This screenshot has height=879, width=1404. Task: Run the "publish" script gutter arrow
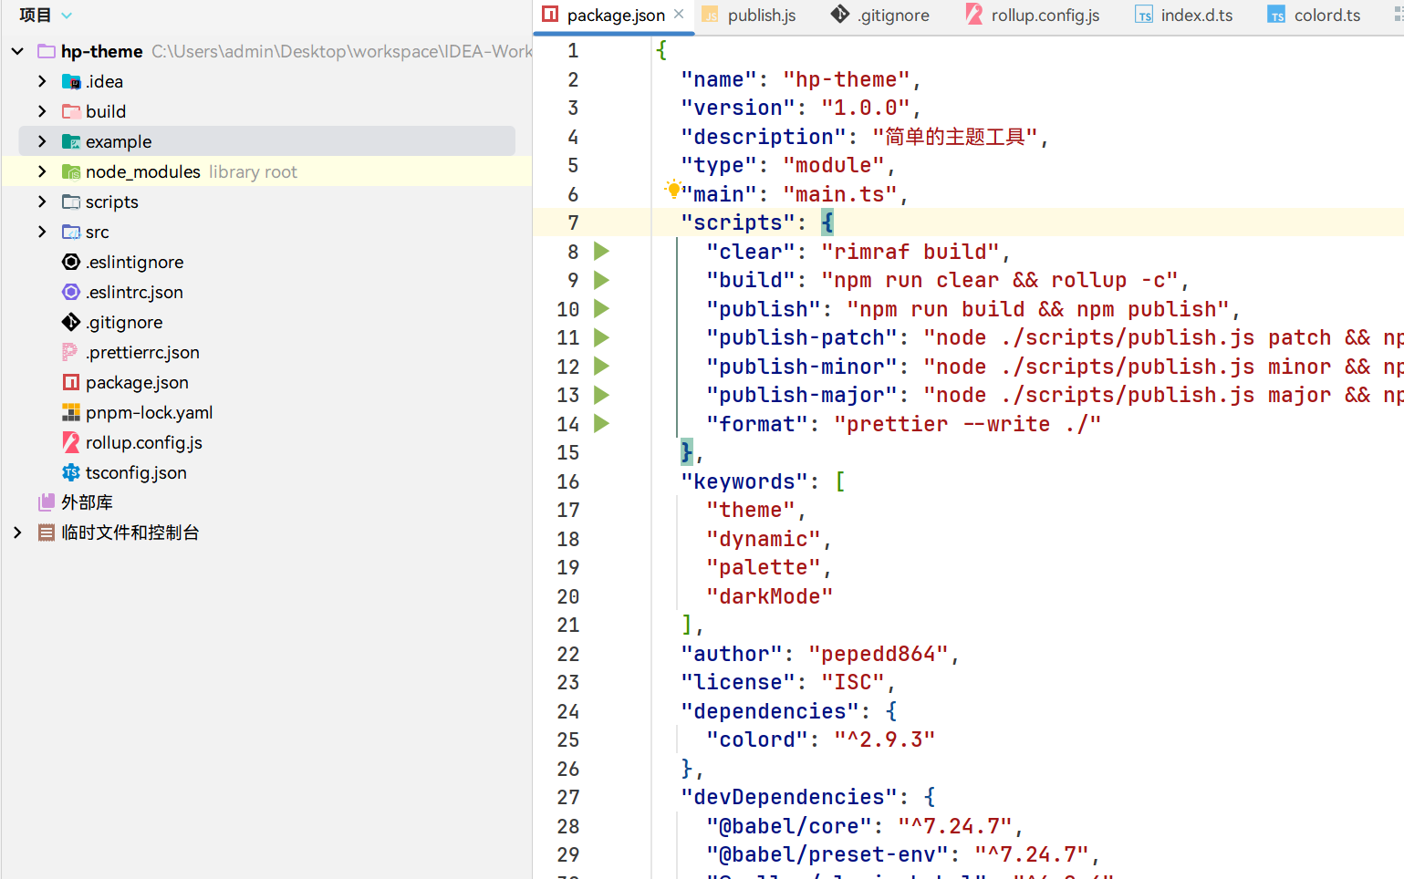coord(601,308)
